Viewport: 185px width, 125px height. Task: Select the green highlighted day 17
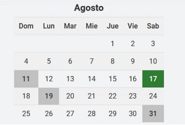tap(153, 79)
